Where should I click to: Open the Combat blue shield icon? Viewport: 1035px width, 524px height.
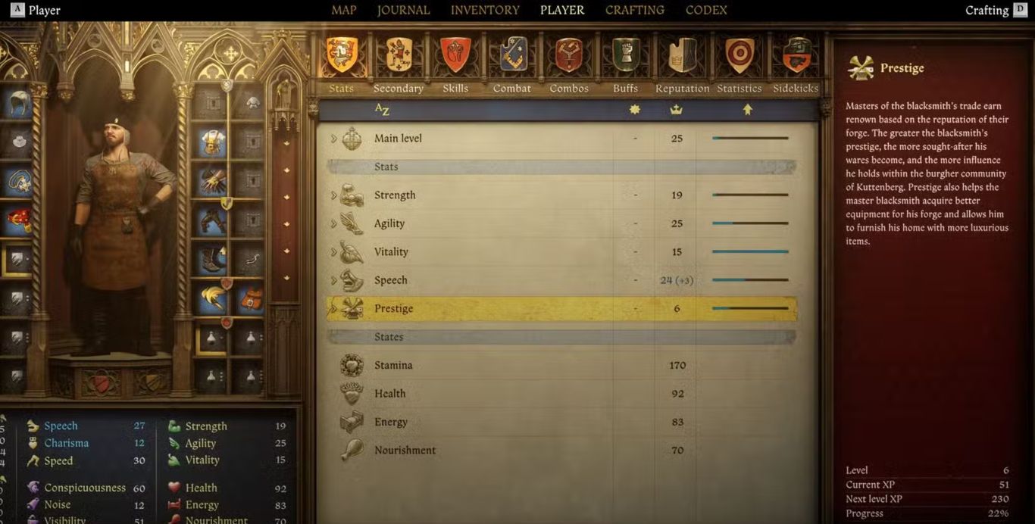[512, 55]
